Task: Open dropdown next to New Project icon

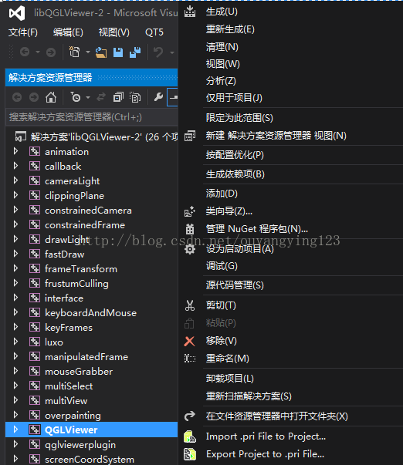Action: [88, 52]
